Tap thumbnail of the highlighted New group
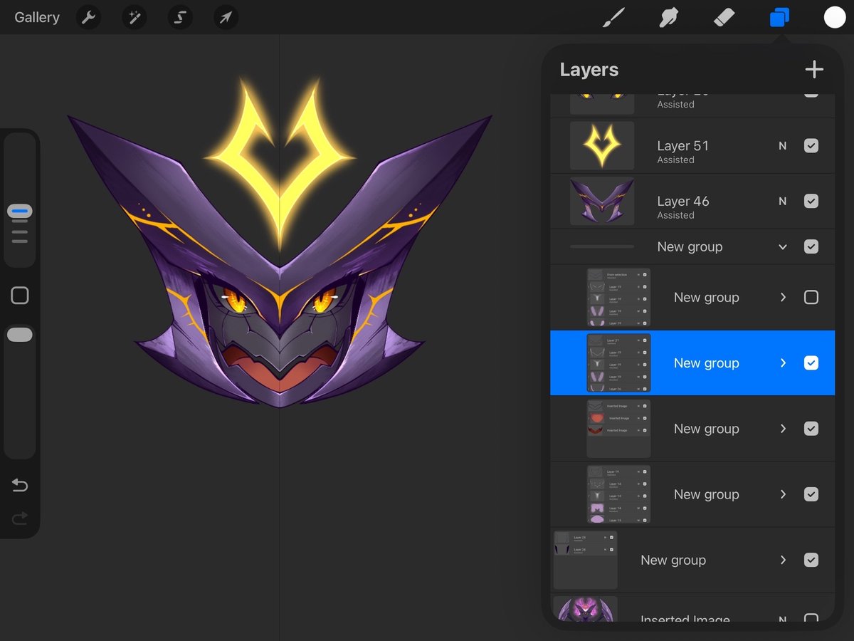Image resolution: width=854 pixels, height=641 pixels. click(x=618, y=363)
